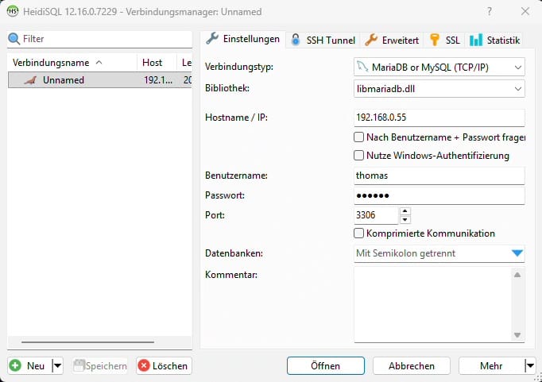Open the help question mark in title bar
Viewport: 542px width, 382px height.
click(x=489, y=11)
